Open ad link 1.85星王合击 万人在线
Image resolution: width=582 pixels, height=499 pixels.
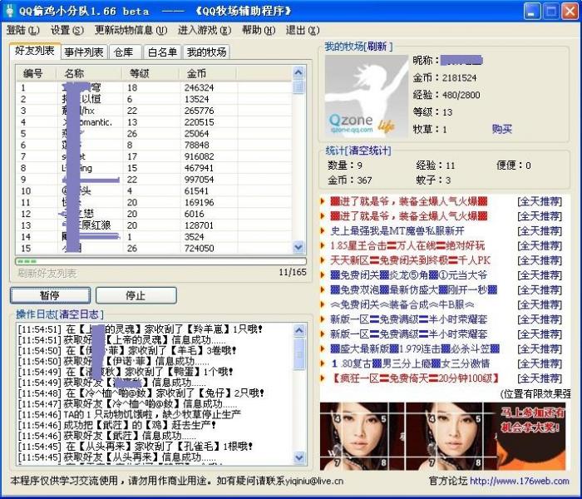pos(407,245)
